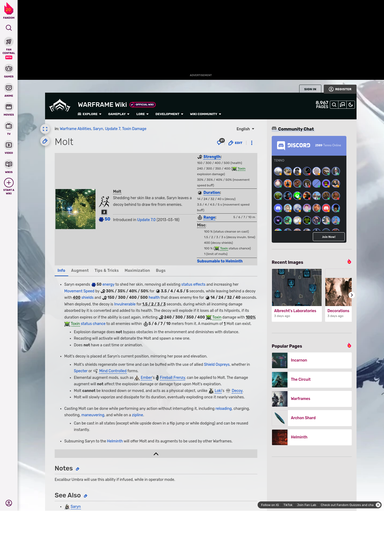Open the Fireball Frenzy link
Image resolution: width=384 pixels, height=534 pixels.
click(173, 378)
